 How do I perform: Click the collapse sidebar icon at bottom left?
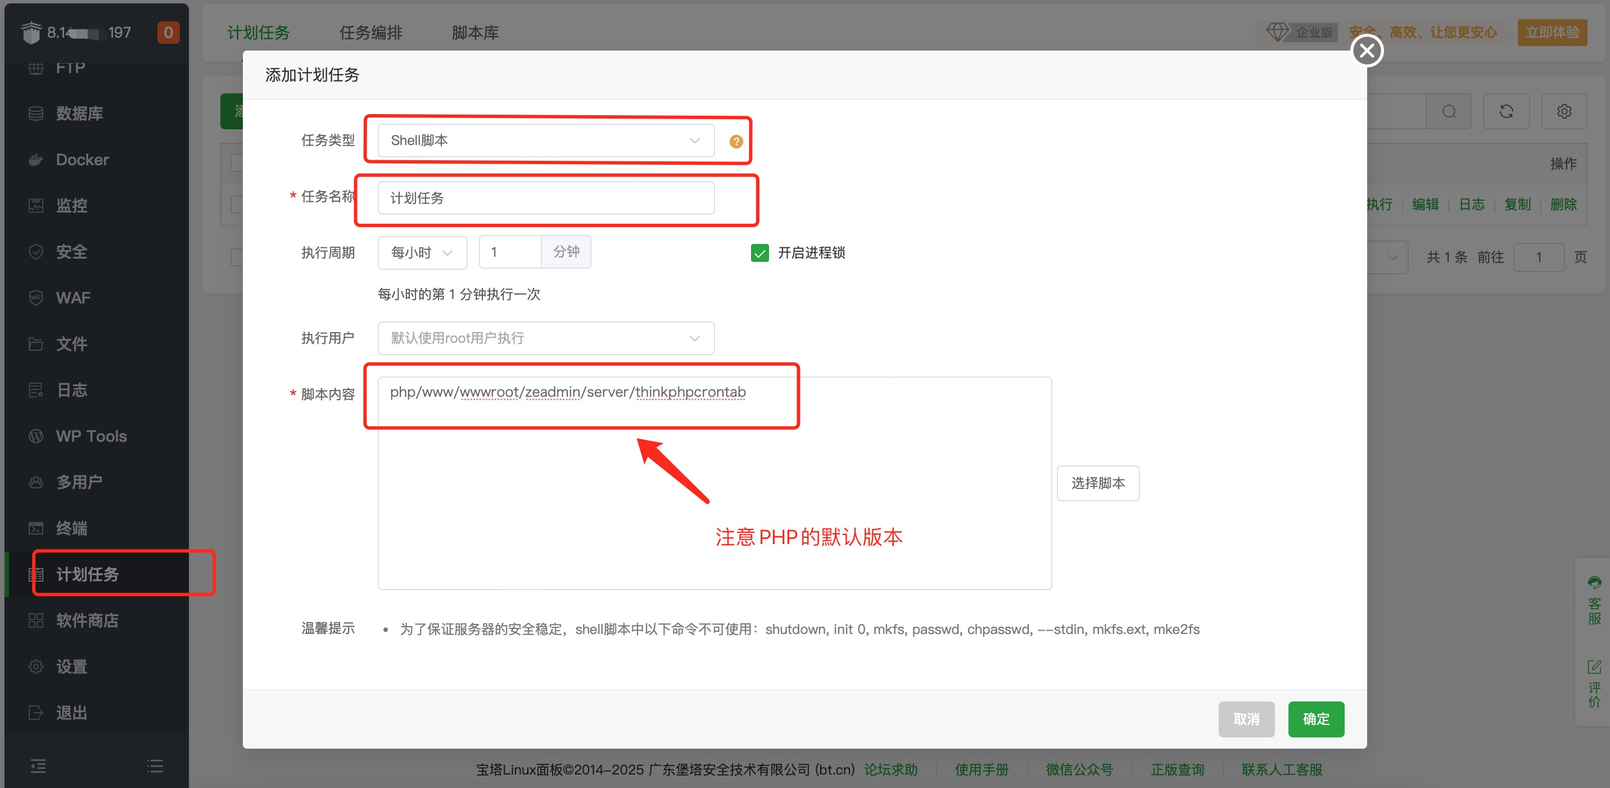point(38,766)
